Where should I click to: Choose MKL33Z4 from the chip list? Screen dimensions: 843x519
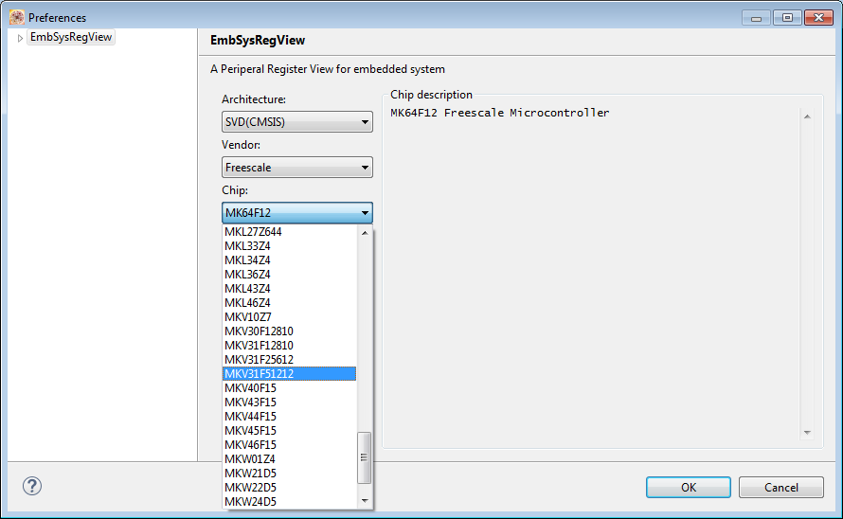coord(289,246)
